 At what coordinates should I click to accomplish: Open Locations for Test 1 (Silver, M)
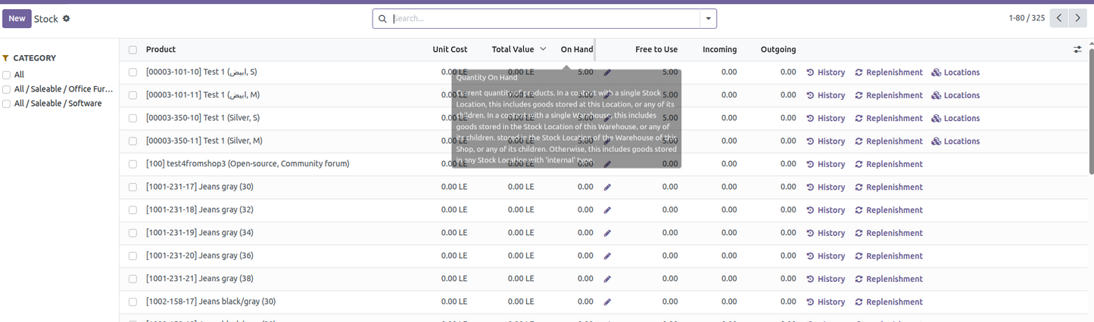(x=955, y=141)
